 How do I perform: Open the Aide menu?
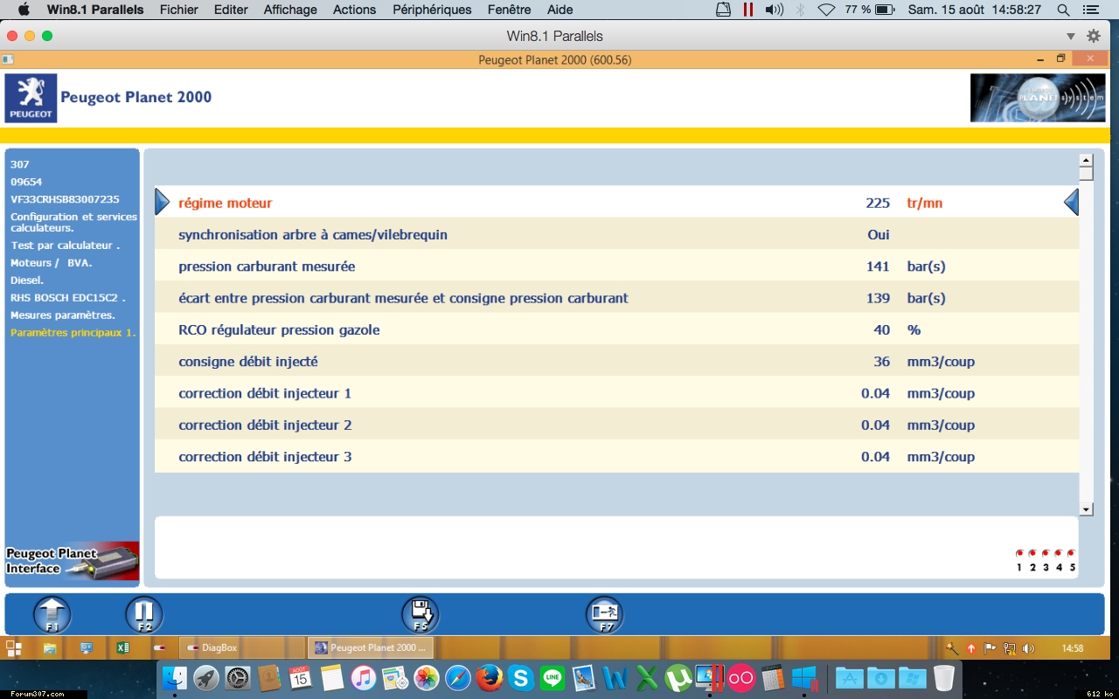pyautogui.click(x=560, y=10)
